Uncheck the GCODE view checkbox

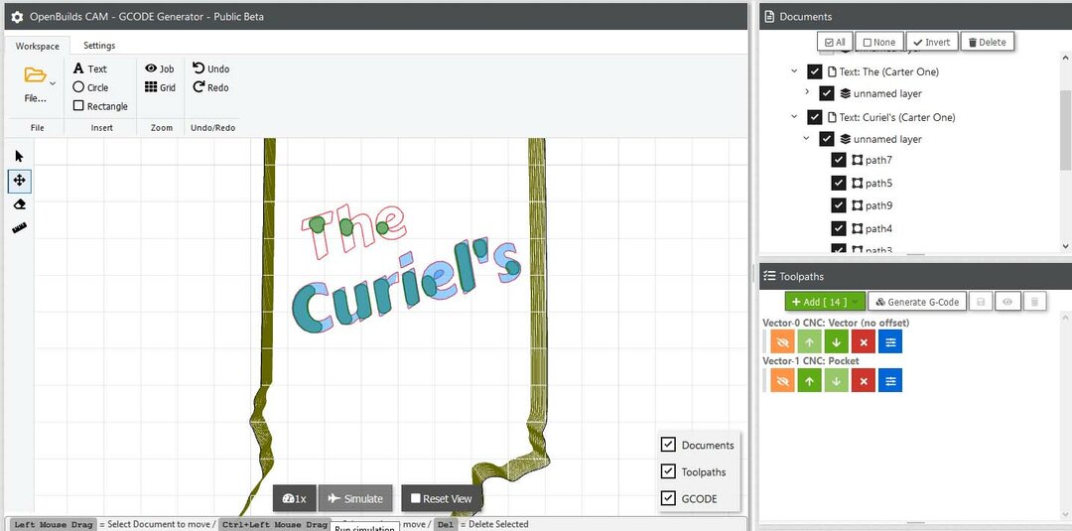(669, 498)
